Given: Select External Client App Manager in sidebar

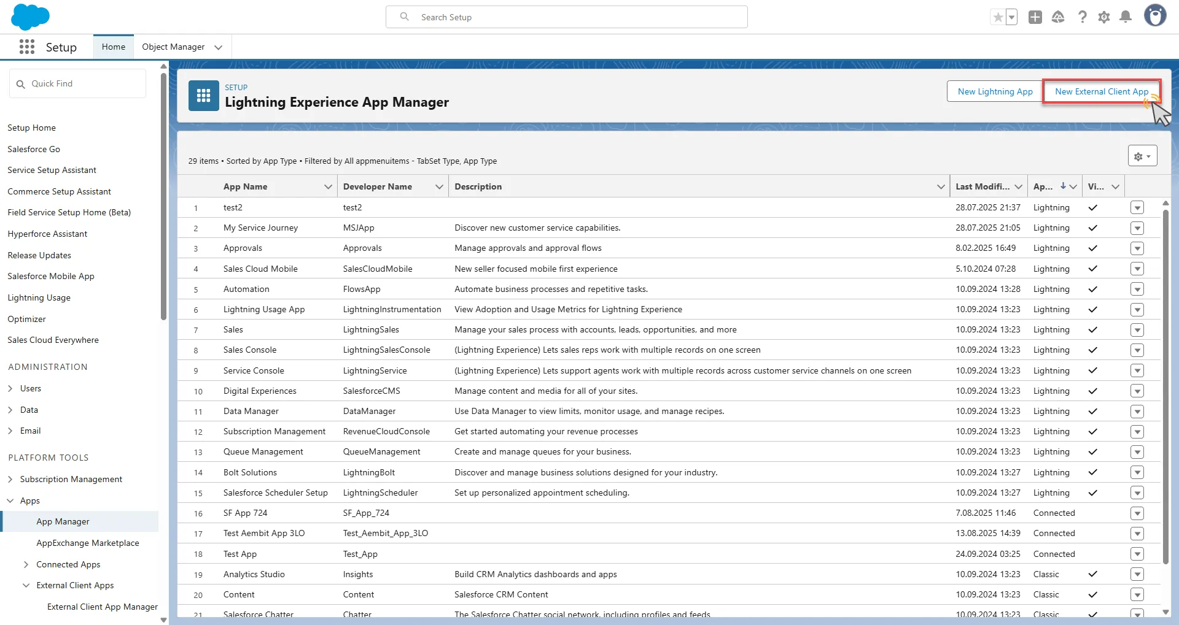Looking at the screenshot, I should pyautogui.click(x=103, y=607).
